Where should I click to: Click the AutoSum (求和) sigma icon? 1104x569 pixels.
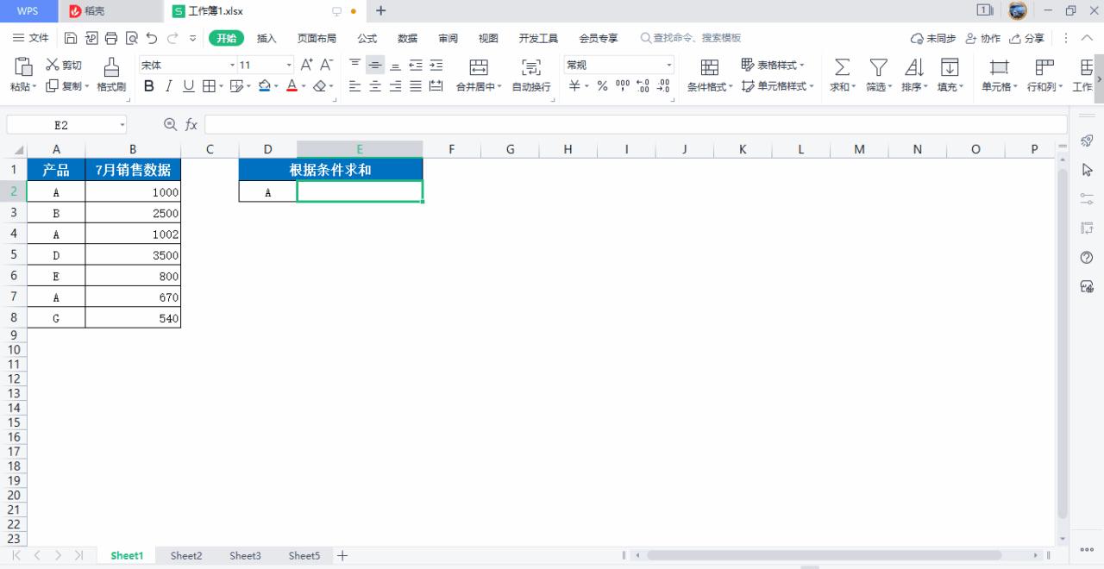[x=842, y=67]
